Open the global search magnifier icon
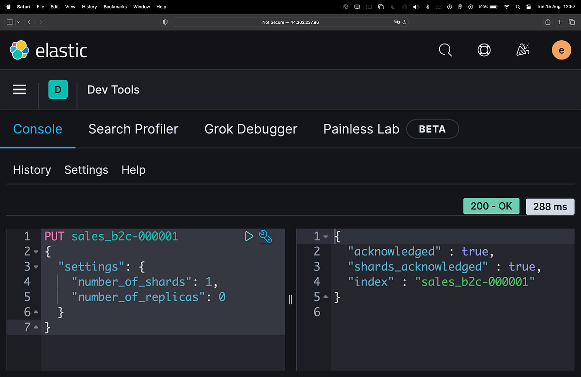581x377 pixels. click(445, 50)
